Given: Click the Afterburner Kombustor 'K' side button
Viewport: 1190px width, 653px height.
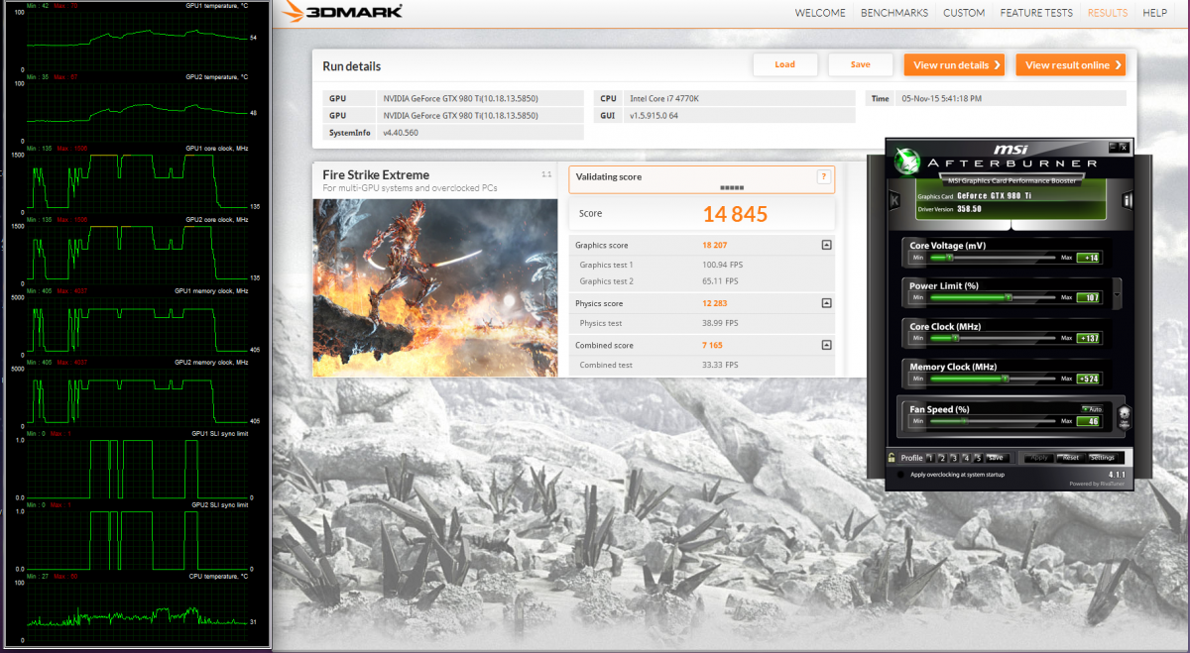Looking at the screenshot, I should click(x=896, y=200).
